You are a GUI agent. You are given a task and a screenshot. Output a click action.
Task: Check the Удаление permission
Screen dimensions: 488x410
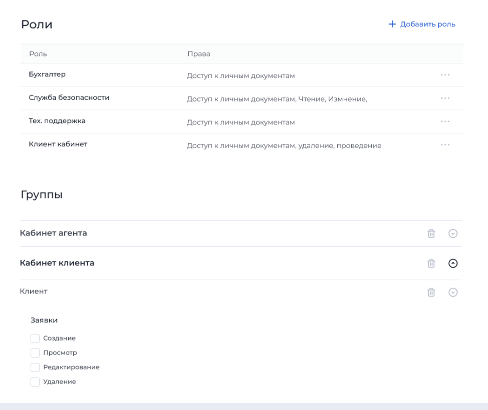click(x=35, y=381)
